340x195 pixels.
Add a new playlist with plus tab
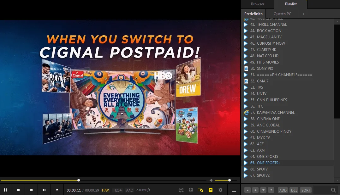pos(304,14)
